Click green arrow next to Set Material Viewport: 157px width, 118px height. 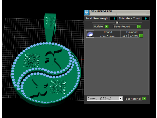click(144, 99)
